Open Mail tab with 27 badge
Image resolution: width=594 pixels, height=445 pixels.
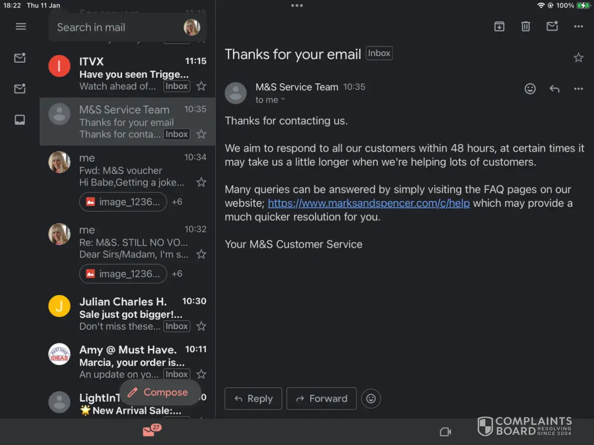point(150,431)
